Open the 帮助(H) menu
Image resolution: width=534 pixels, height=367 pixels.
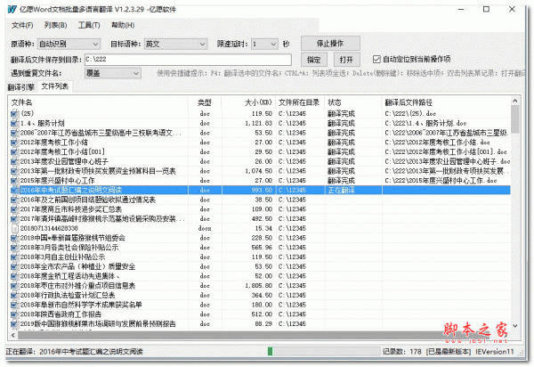pos(123,25)
